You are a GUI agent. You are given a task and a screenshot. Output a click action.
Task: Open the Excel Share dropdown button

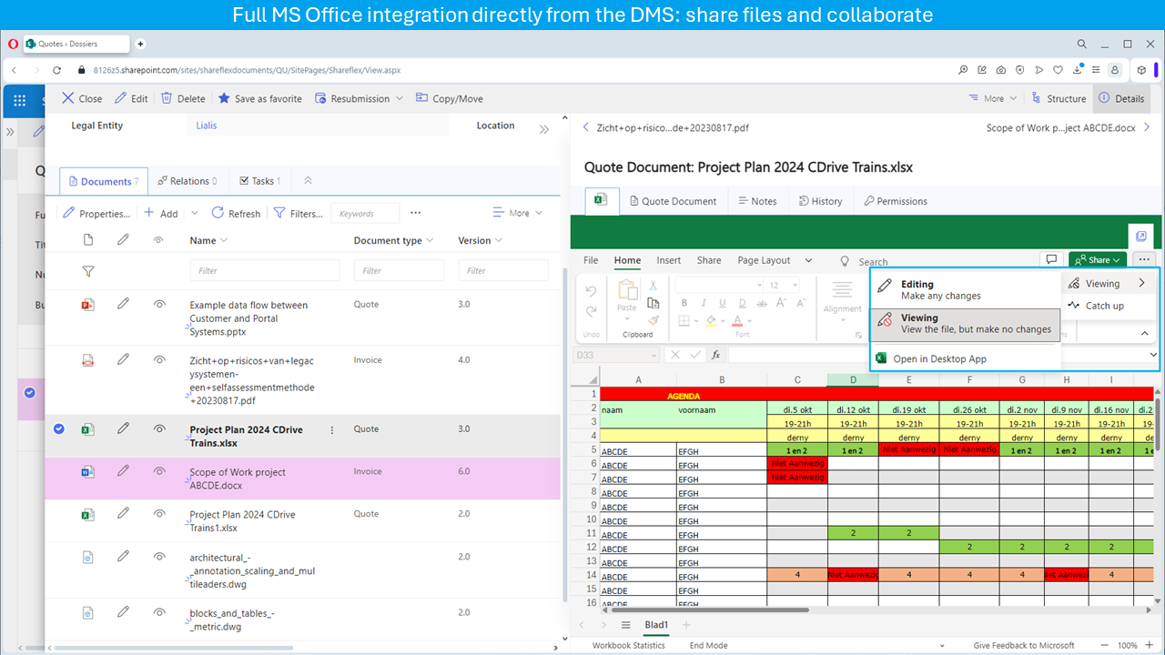(1097, 260)
